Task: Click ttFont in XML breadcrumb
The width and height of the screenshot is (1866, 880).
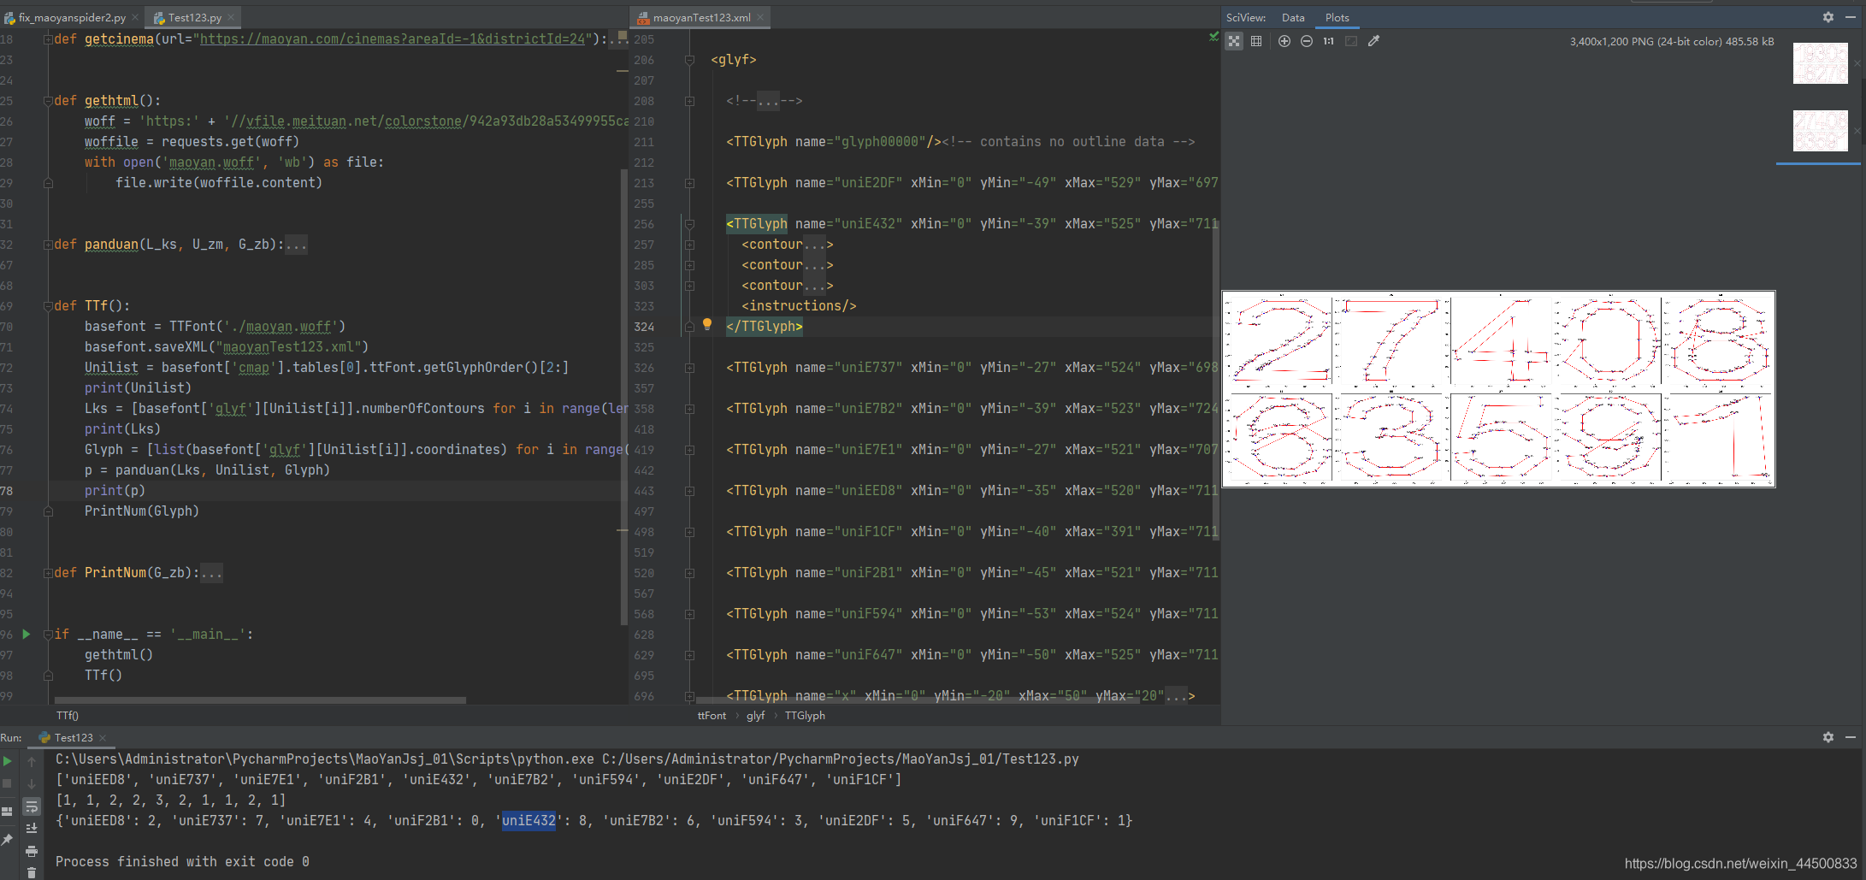Action: [712, 716]
